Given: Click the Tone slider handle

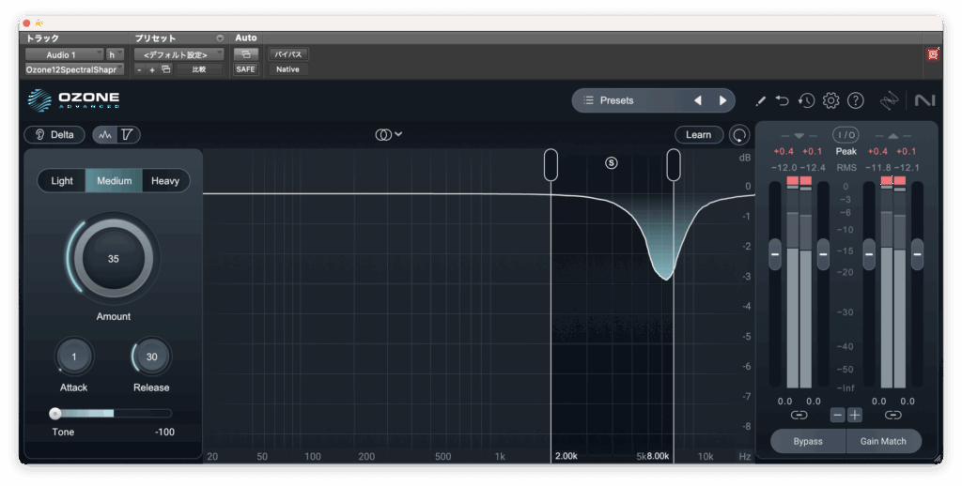Looking at the screenshot, I should (55, 413).
